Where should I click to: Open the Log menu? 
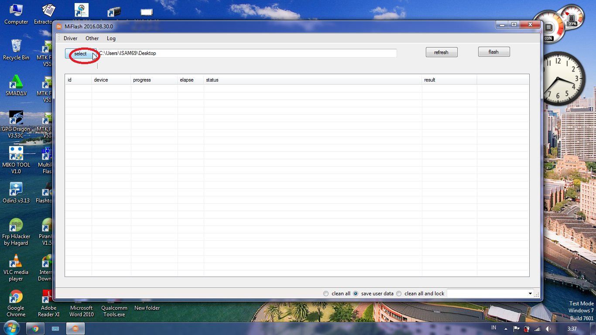pos(111,38)
